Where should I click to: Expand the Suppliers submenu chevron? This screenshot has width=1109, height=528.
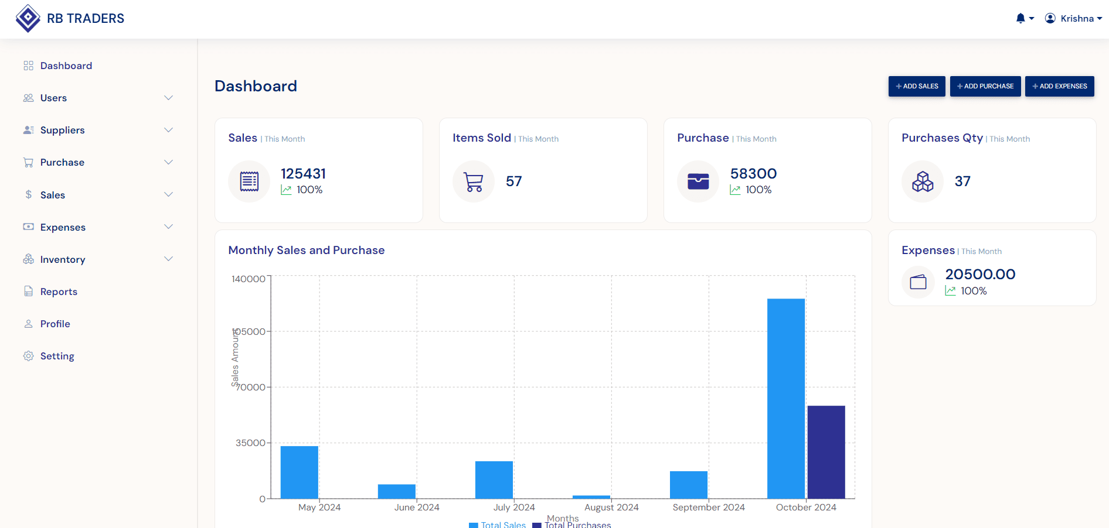pyautogui.click(x=169, y=130)
